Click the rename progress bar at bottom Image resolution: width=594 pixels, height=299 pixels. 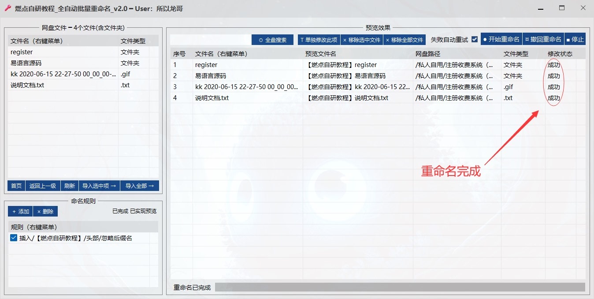400,288
